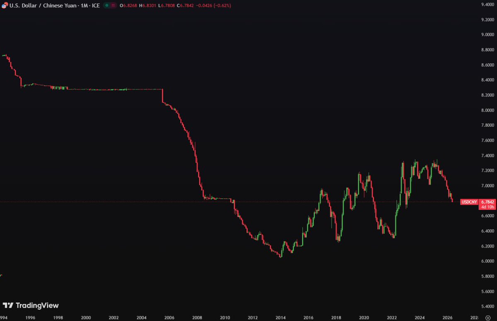Click the pink approximate-data indicator icon
The image size is (497, 321).
(113, 5)
